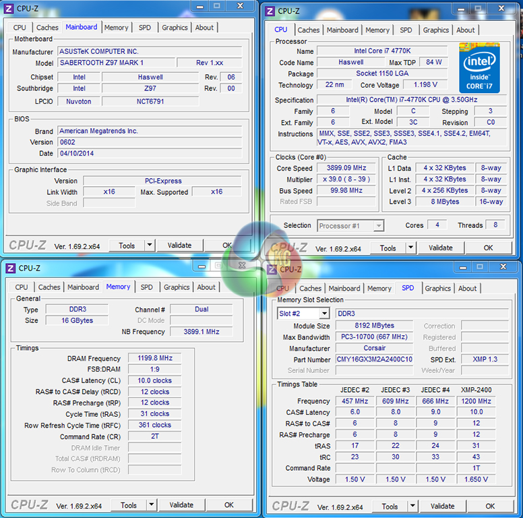This screenshot has width=523, height=518.
Task: Select the BIOS Version field showing 0602
Action: [x=148, y=142]
